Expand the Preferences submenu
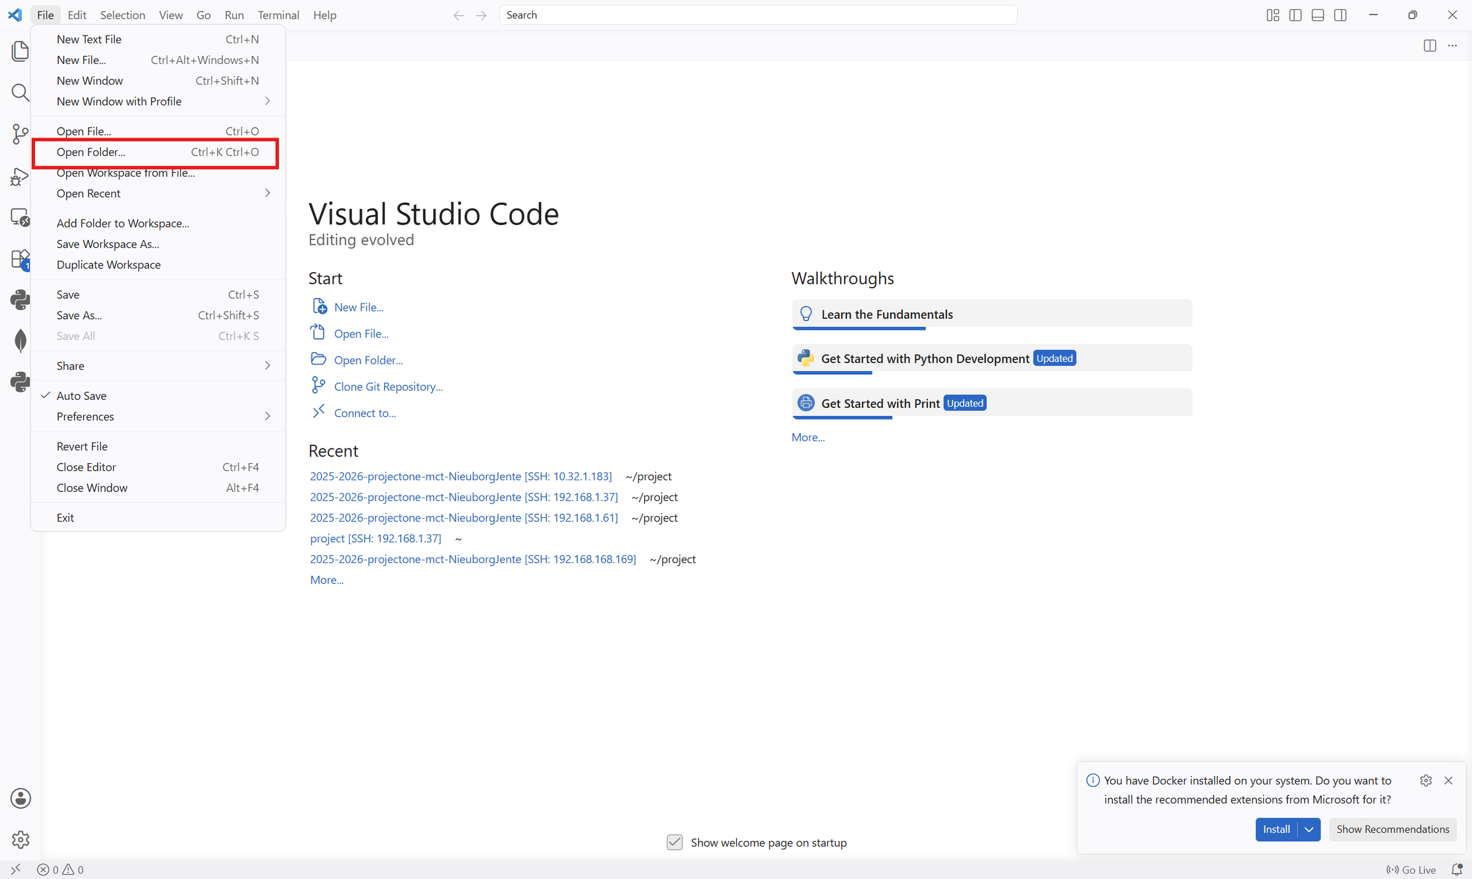The height and width of the screenshot is (879, 1472). click(158, 416)
